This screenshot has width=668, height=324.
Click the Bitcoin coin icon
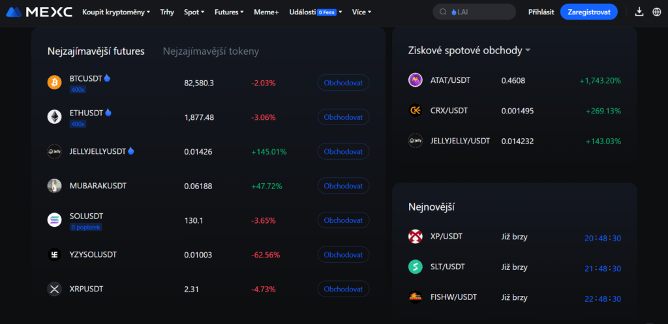click(x=55, y=82)
